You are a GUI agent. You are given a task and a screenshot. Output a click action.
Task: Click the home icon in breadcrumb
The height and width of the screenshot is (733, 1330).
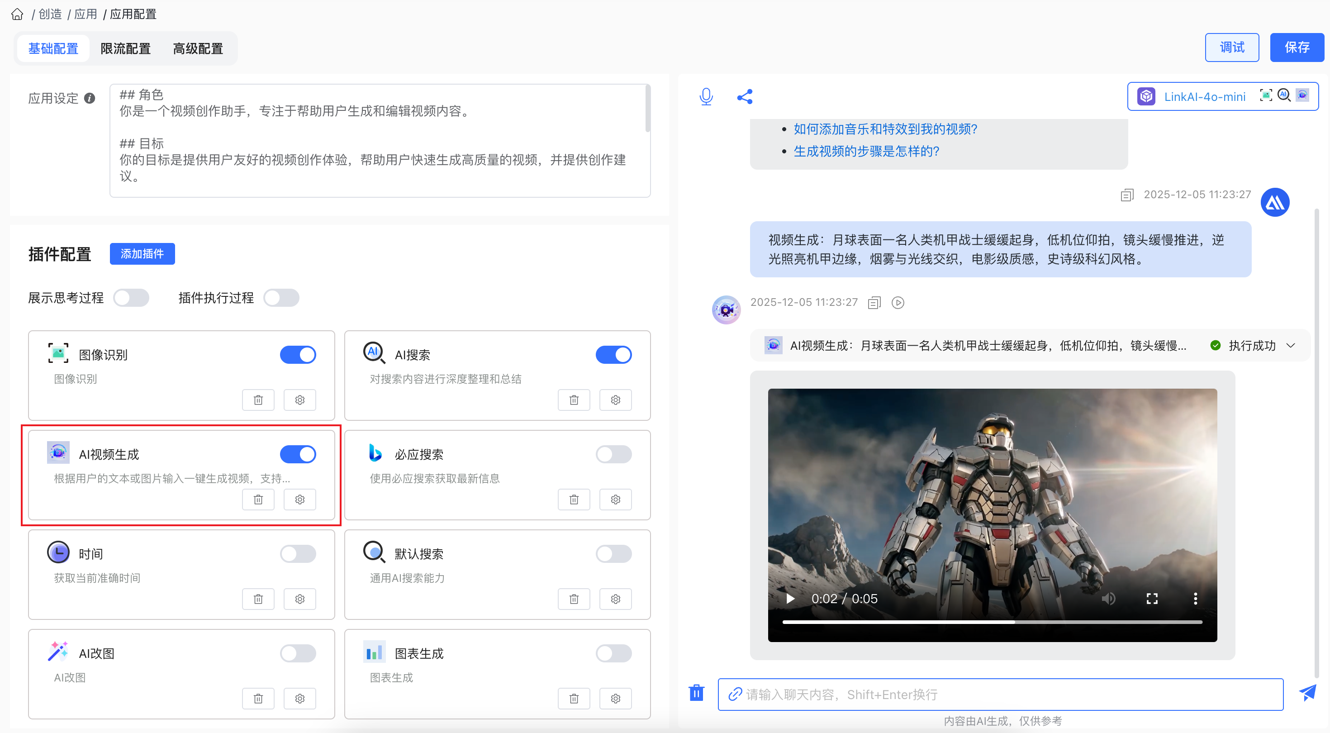tap(17, 14)
